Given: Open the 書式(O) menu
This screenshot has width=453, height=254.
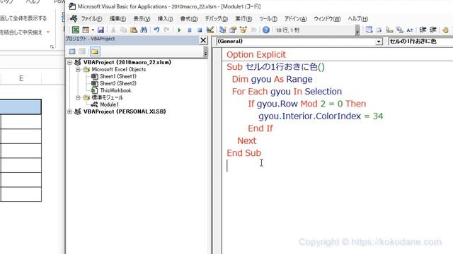Looking at the screenshot, I should point(189,19).
